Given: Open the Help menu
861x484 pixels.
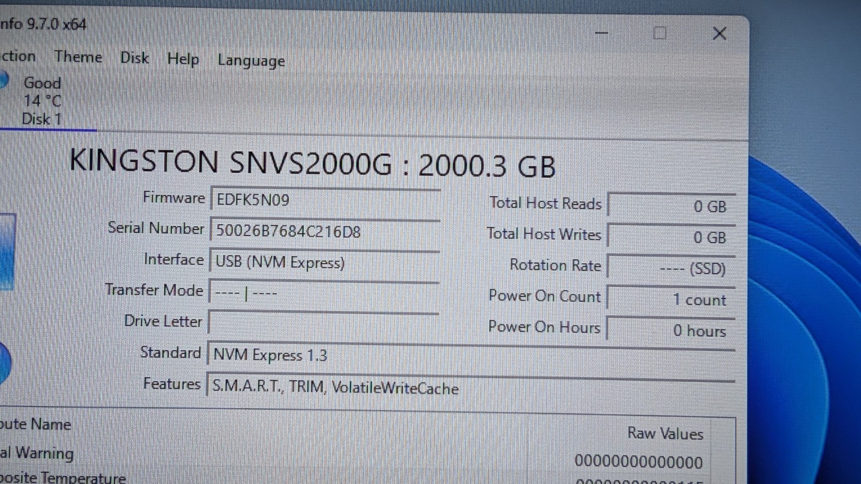Looking at the screenshot, I should pos(183,59).
